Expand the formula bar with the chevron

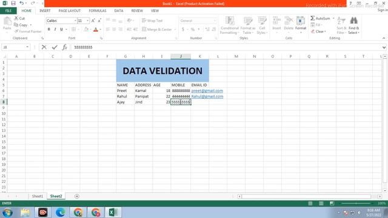[x=384, y=47]
